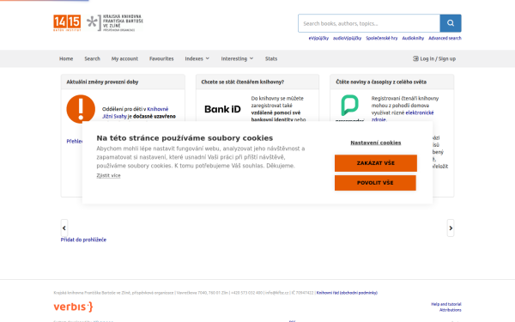The width and height of the screenshot is (515, 322).
Task: Open the Advanced search link
Action: pos(445,38)
